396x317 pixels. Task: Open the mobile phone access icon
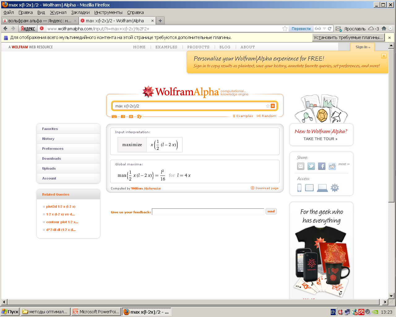(x=299, y=188)
